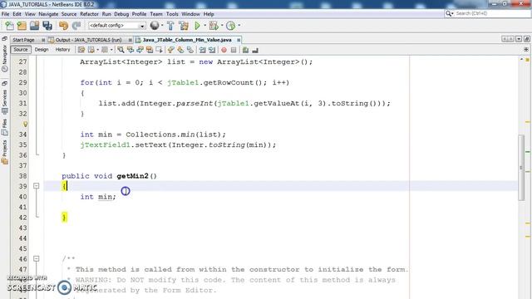
Task: Open the Debug Project dropdown arrow
Action: [222, 26]
